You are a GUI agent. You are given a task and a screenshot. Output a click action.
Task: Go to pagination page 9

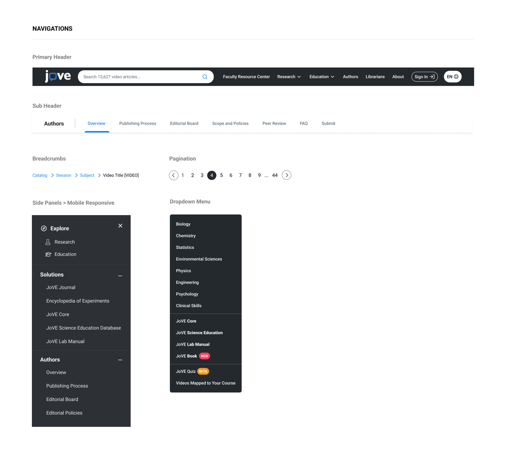[259, 175]
